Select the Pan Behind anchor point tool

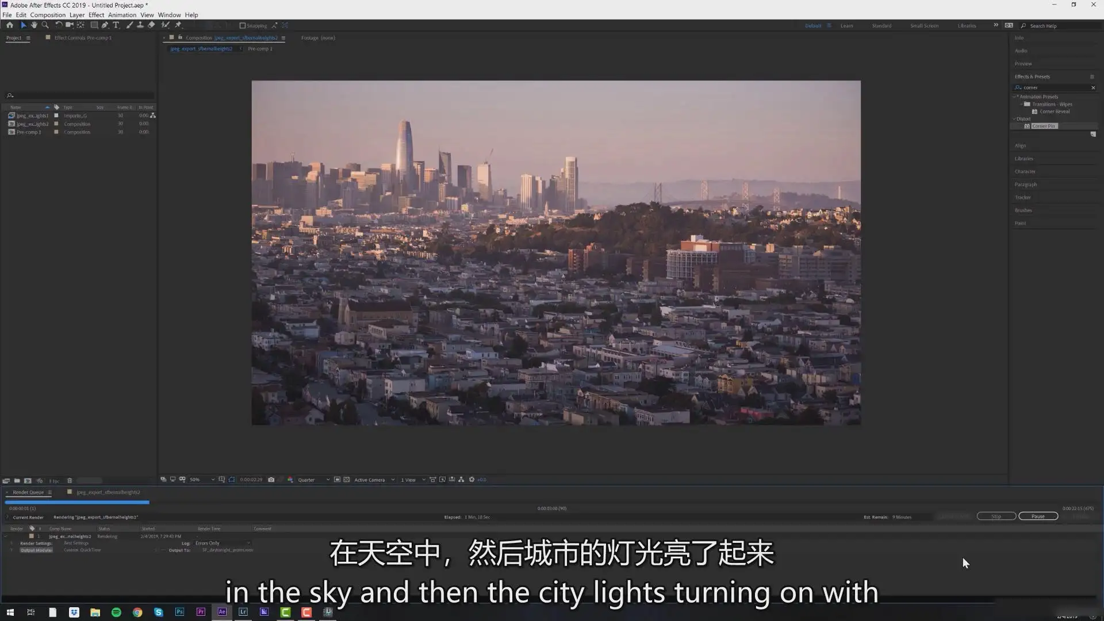[80, 25]
